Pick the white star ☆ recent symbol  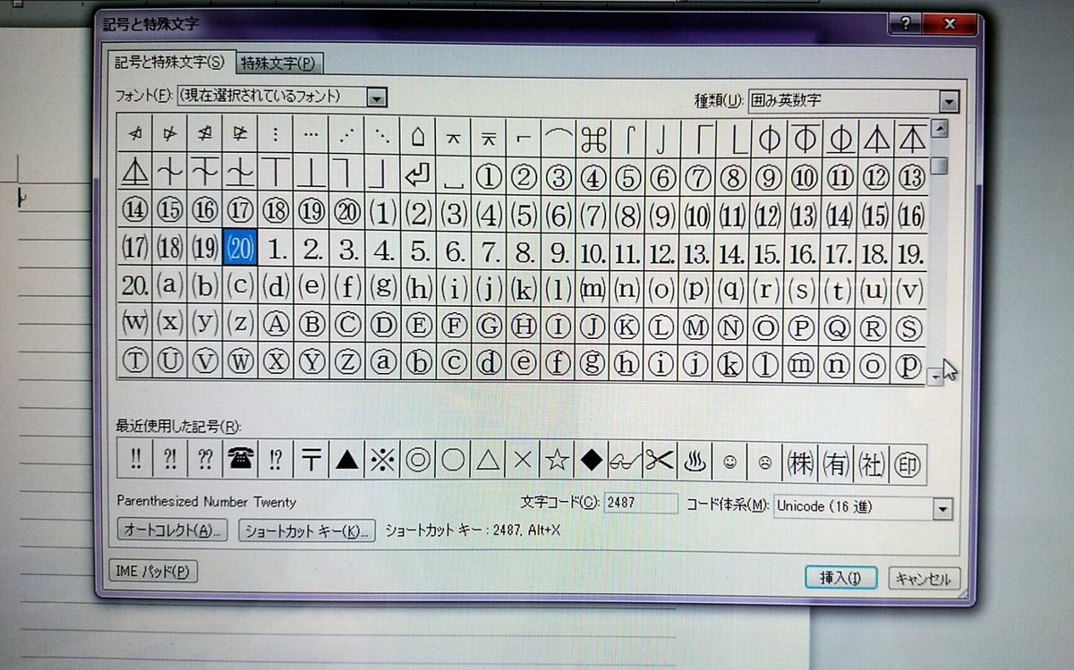click(556, 461)
